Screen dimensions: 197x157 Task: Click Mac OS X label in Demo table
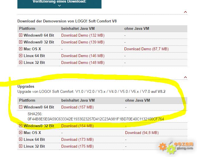32,49
